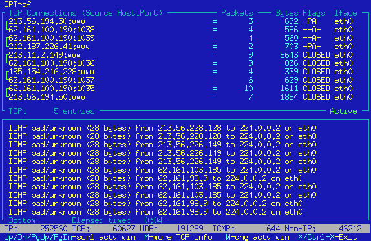Click the 836 bytes value
Viewport: 371px width, 241px height.
pyautogui.click(x=291, y=63)
